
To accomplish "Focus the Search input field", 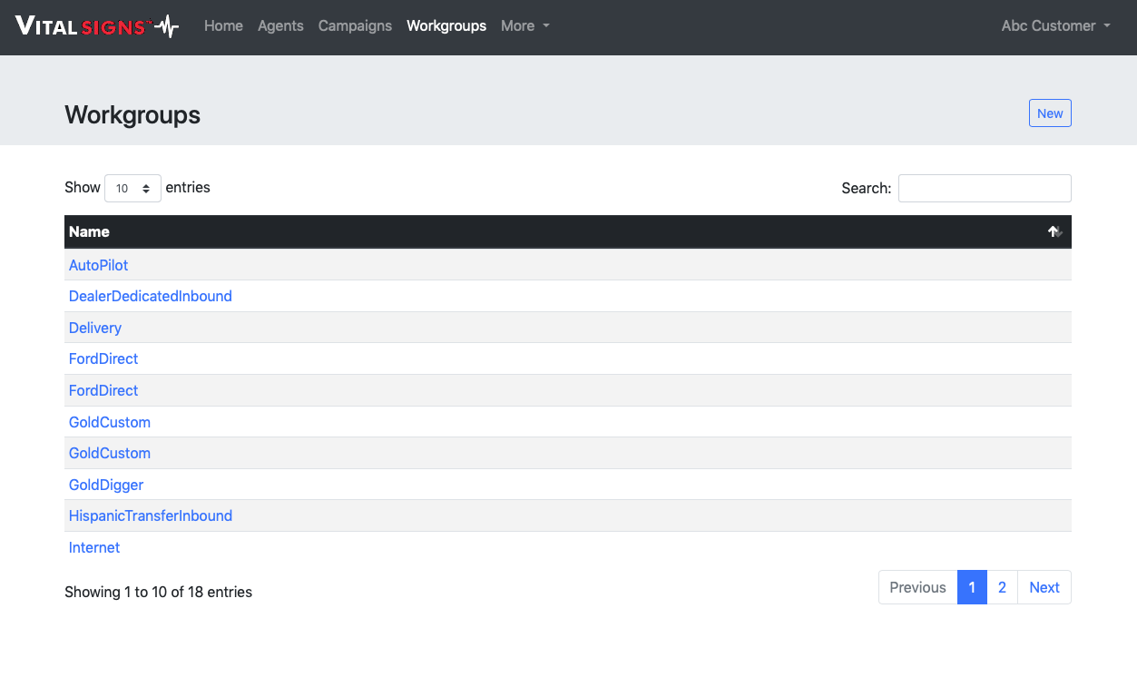I will (x=984, y=189).
